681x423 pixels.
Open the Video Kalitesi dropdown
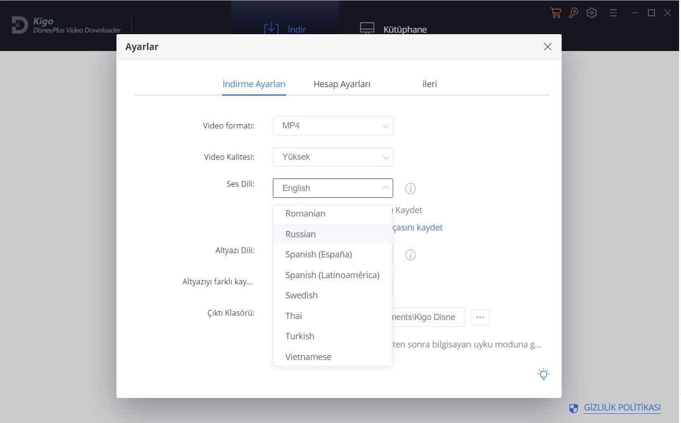tap(333, 157)
